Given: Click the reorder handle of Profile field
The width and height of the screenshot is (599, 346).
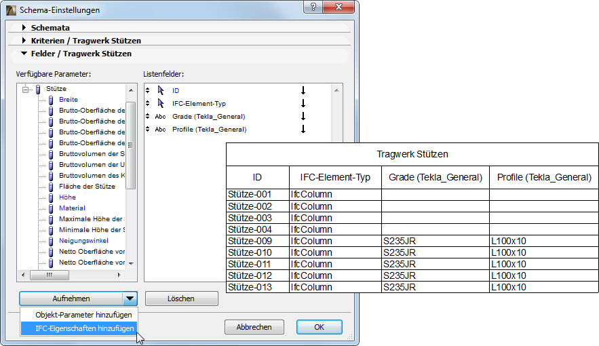Looking at the screenshot, I should pyautogui.click(x=148, y=130).
